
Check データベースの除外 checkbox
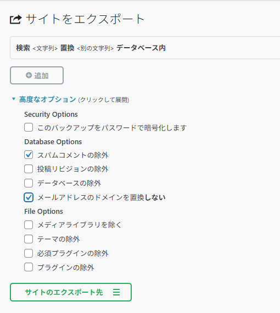point(29,183)
